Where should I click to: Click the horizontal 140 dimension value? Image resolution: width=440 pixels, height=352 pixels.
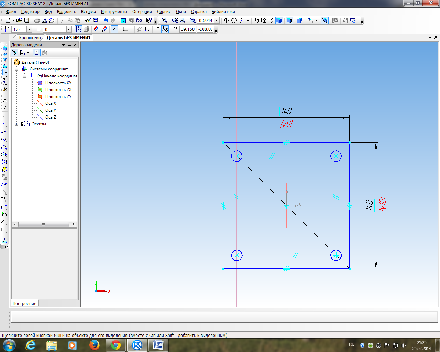pos(286,111)
